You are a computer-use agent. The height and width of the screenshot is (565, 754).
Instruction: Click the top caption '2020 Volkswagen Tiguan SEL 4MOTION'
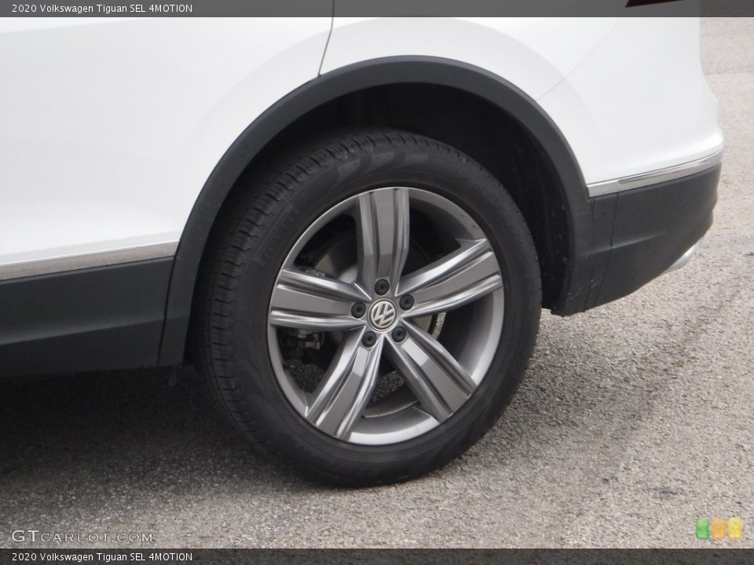(x=102, y=8)
